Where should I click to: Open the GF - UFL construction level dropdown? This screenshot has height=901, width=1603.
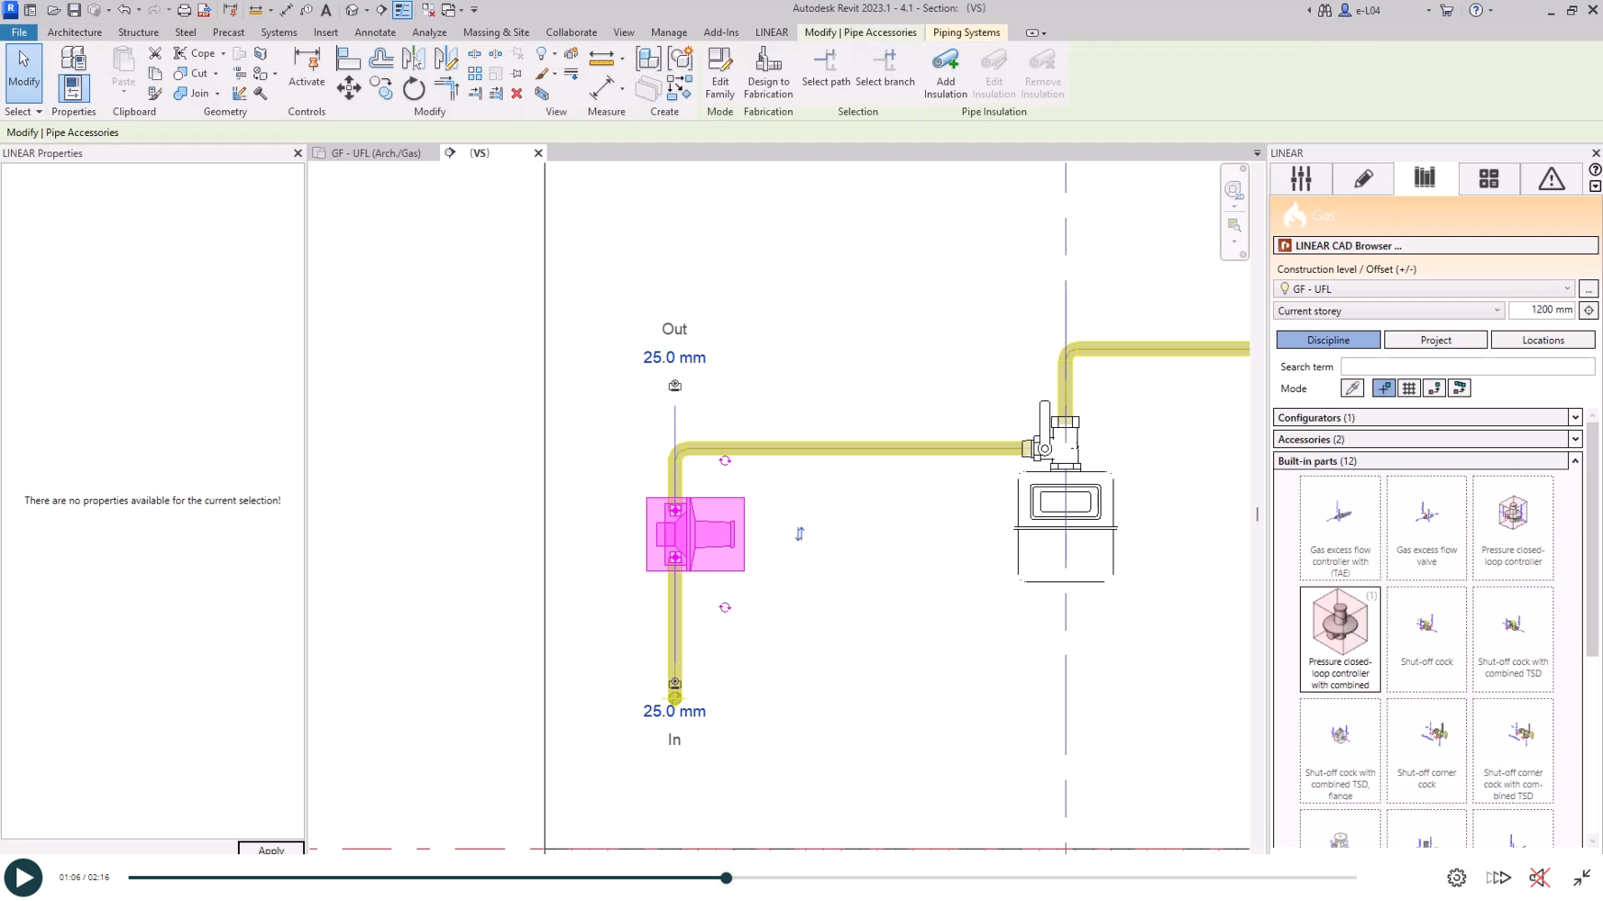click(x=1424, y=289)
